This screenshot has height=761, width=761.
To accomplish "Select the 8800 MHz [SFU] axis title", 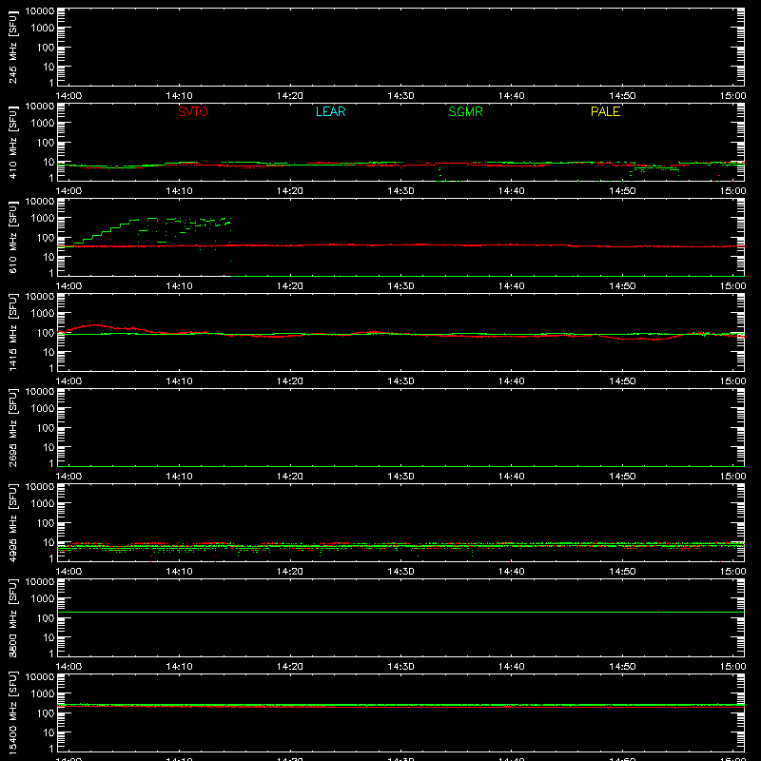I will [12, 617].
